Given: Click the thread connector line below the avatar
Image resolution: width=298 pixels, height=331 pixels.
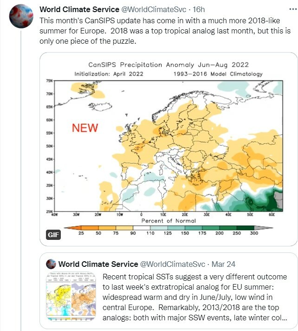Looking at the screenshot, I should pos(21,179).
